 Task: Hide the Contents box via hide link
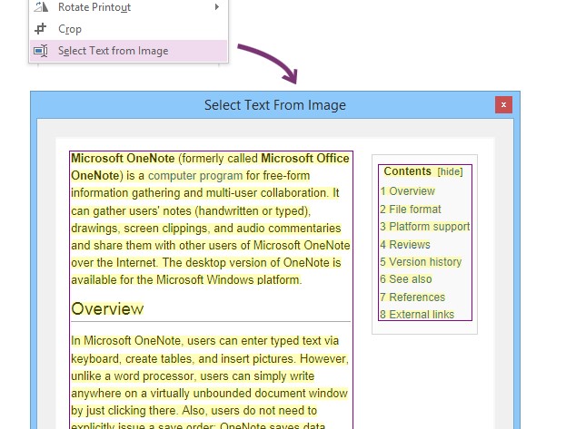tap(450, 171)
